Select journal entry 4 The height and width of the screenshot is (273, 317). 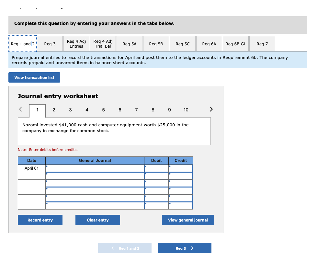click(x=87, y=110)
